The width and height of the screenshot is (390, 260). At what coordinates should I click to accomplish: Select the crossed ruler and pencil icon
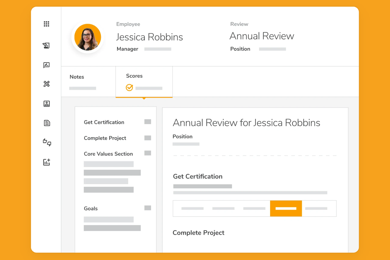coord(46,84)
